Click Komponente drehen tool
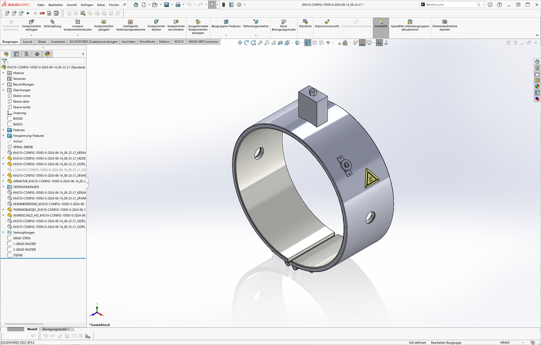Image resolution: width=541 pixels, height=345 pixels. [x=156, y=22]
